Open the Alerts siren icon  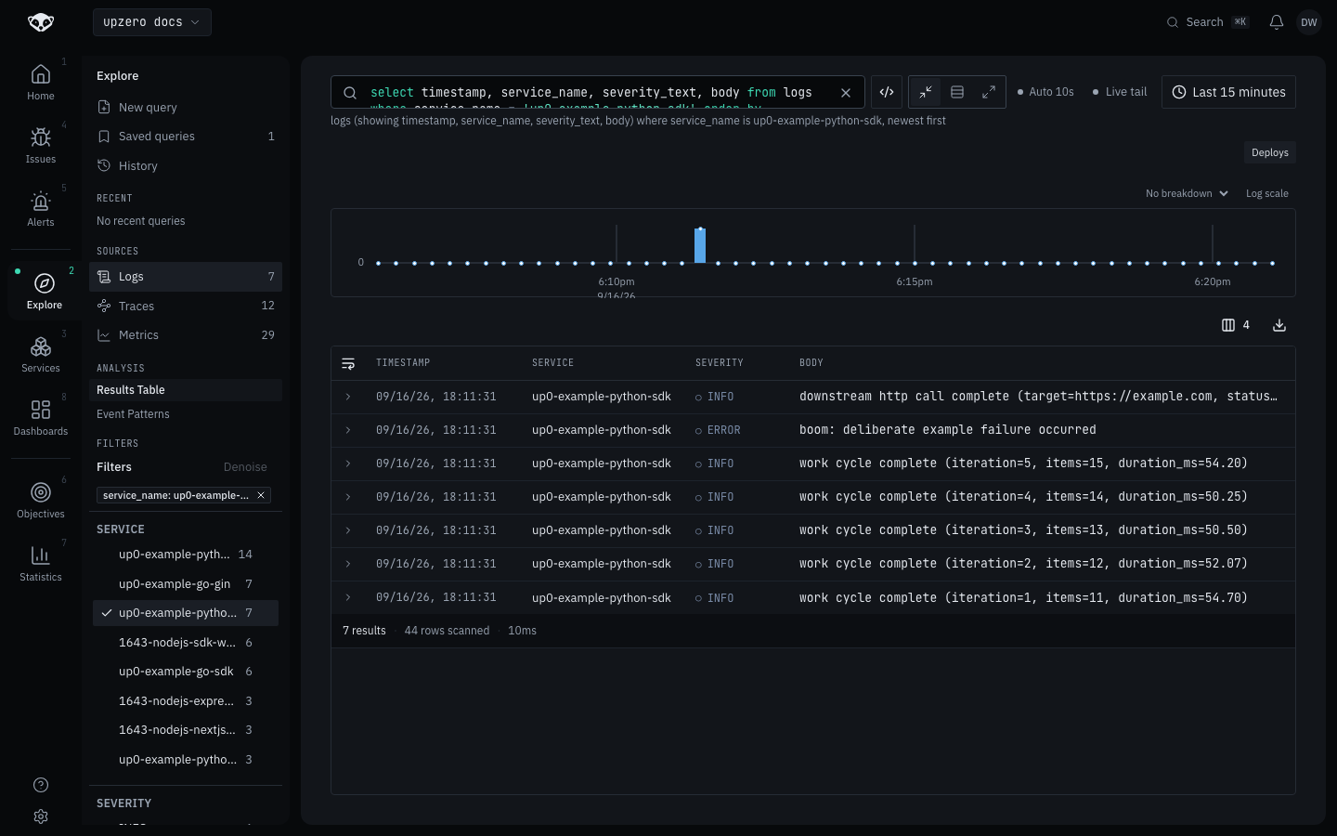[x=41, y=208]
